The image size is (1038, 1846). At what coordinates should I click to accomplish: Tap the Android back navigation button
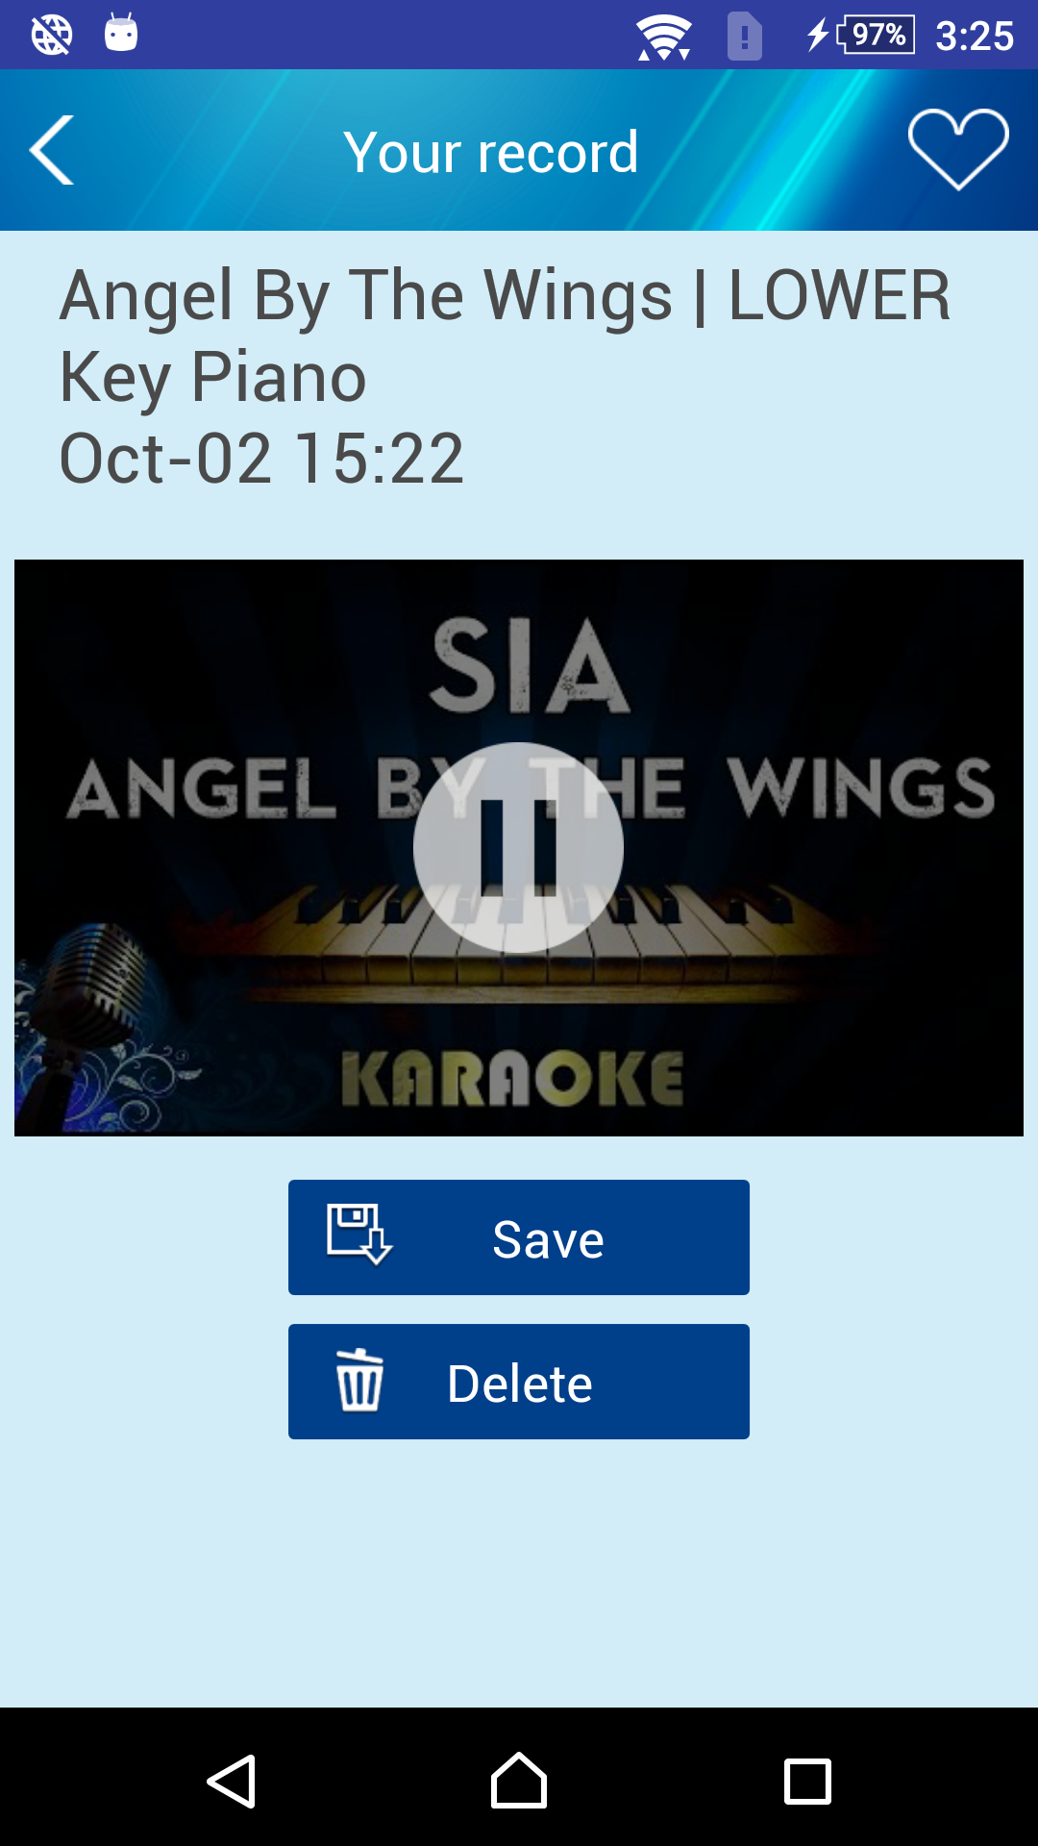tap(232, 1782)
